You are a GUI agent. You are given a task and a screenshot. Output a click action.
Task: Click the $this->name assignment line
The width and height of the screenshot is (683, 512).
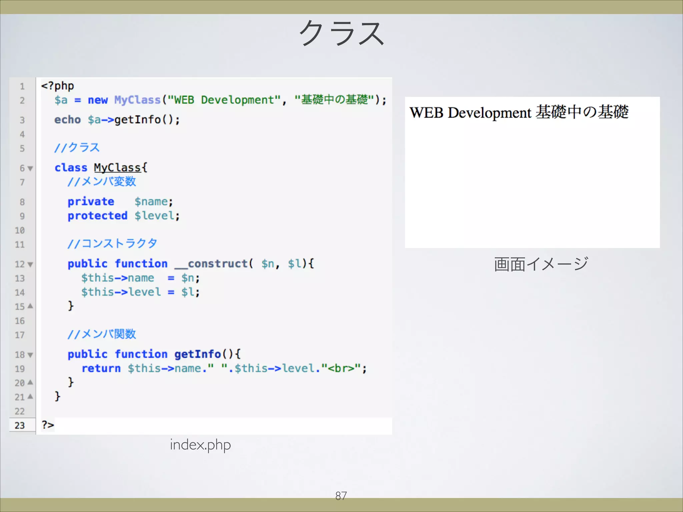[140, 278]
